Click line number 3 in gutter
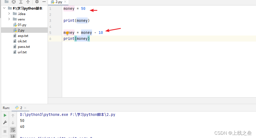The width and height of the screenshot is (256, 138). click(x=50, y=21)
